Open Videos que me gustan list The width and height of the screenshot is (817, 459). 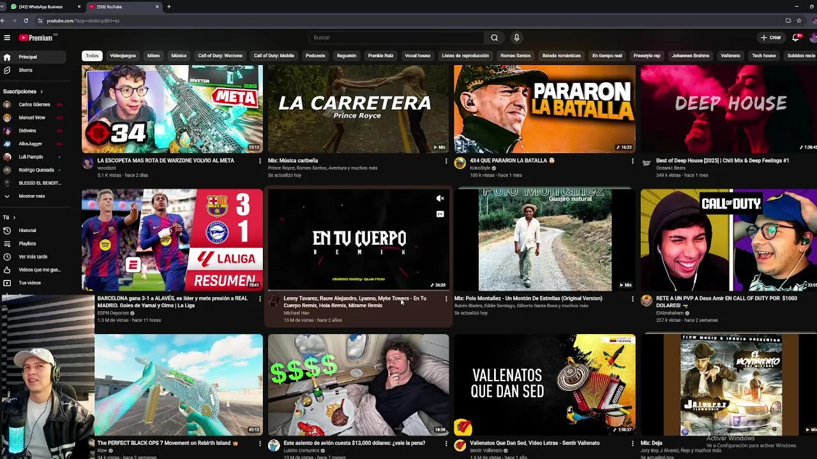point(33,270)
